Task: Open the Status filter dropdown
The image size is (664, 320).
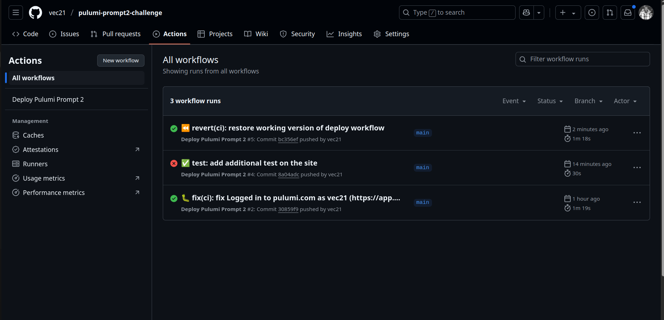Action: coord(550,101)
